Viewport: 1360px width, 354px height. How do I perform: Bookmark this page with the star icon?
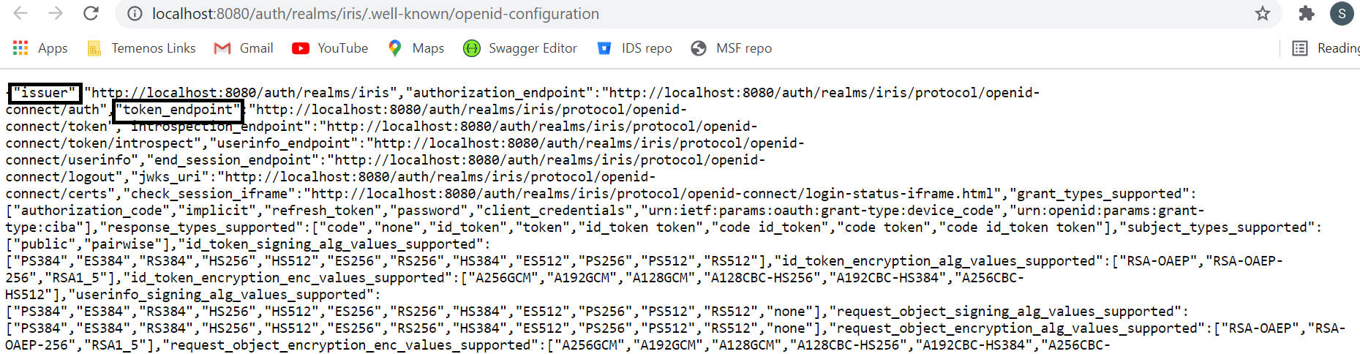click(x=1263, y=14)
